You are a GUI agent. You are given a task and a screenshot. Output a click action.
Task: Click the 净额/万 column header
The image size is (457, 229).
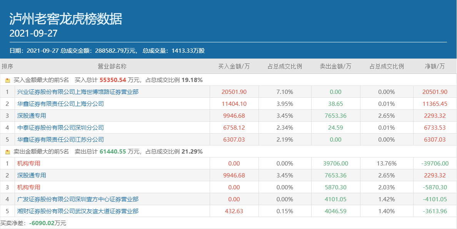tap(435, 66)
